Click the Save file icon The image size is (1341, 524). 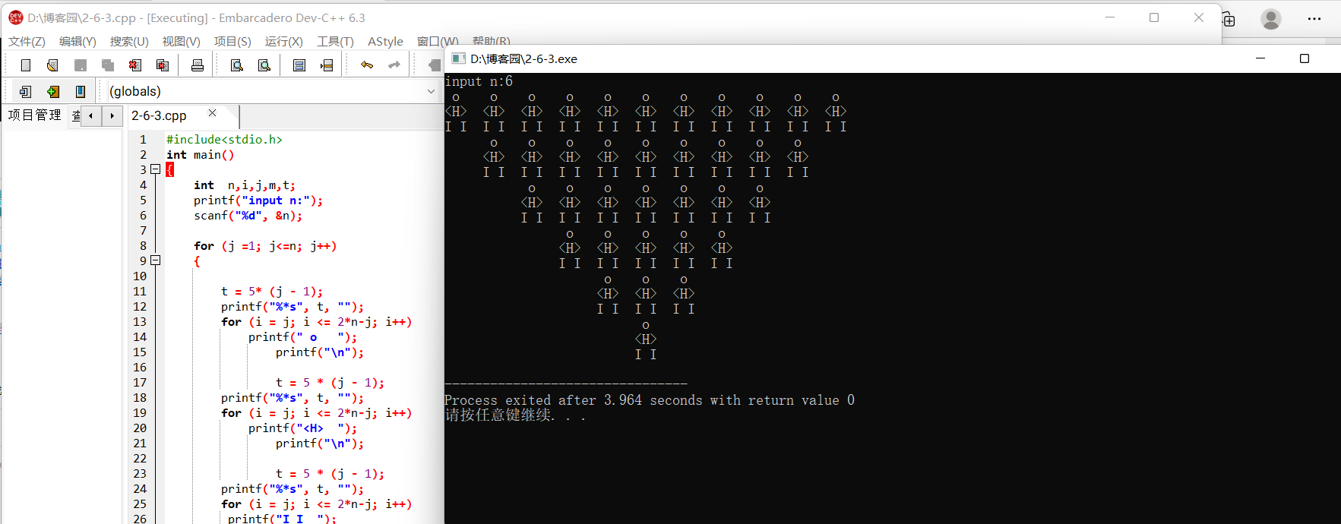(x=81, y=65)
